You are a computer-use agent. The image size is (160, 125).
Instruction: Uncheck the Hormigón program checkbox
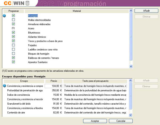pyautogui.click(x=13, y=16)
